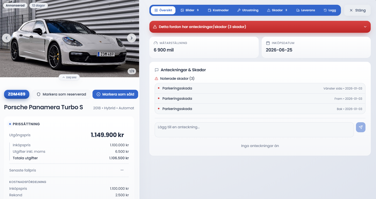Click Markera som såld button
The image size is (376, 199).
pyautogui.click(x=115, y=94)
